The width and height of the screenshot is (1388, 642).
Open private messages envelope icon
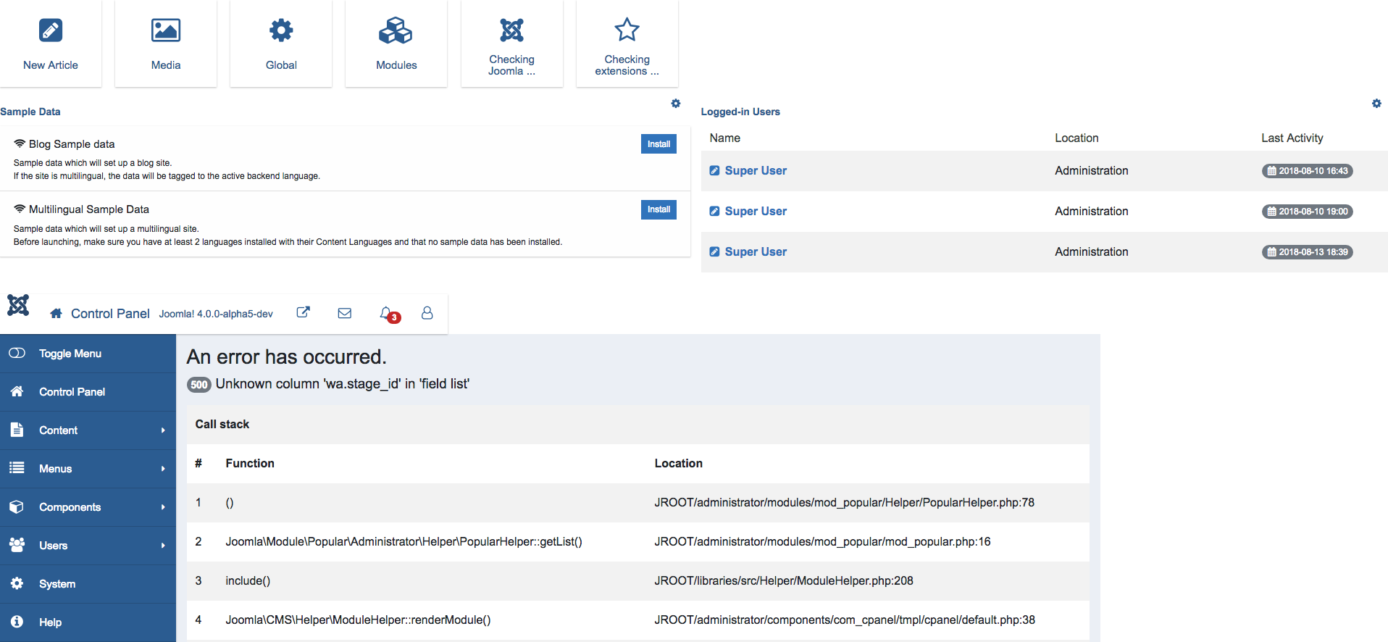tap(345, 313)
